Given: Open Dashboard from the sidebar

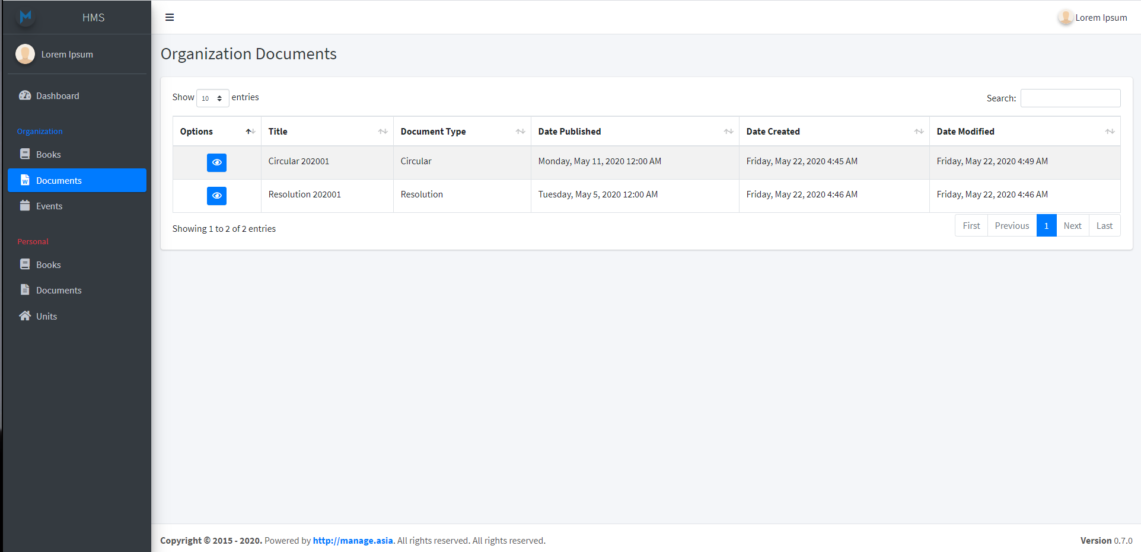Looking at the screenshot, I should coord(57,96).
